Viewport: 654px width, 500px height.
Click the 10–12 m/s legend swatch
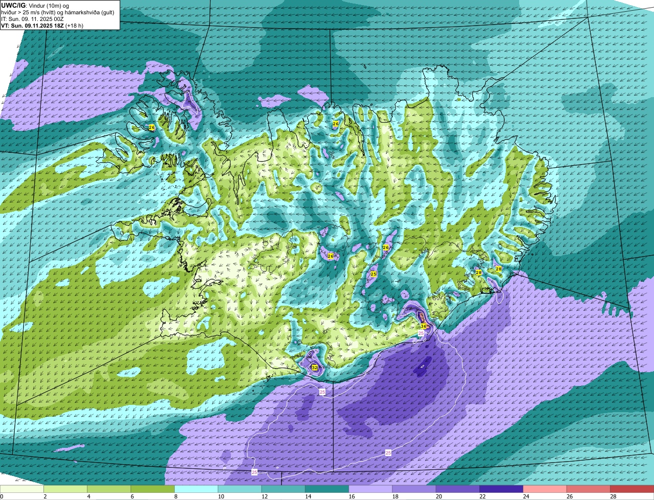pyautogui.click(x=240, y=489)
